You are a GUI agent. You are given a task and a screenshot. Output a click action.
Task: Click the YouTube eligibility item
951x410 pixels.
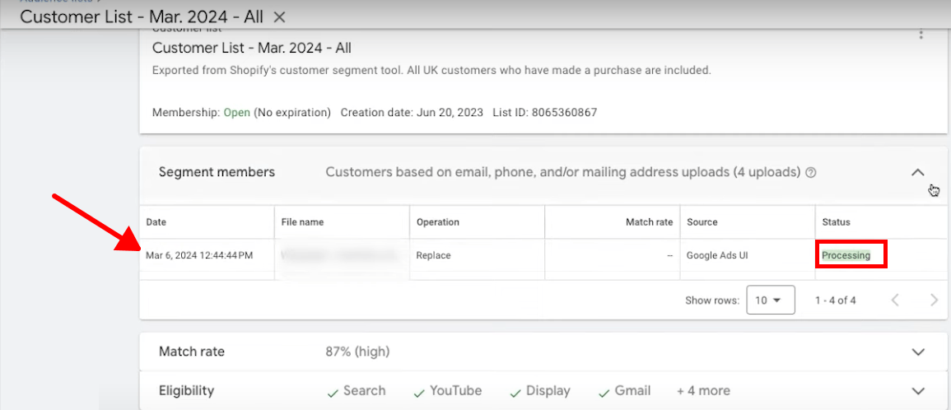pyautogui.click(x=448, y=391)
